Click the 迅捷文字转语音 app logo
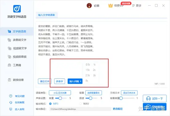Image resolution: width=170 pixels, height=116 pixels. tap(17, 9)
